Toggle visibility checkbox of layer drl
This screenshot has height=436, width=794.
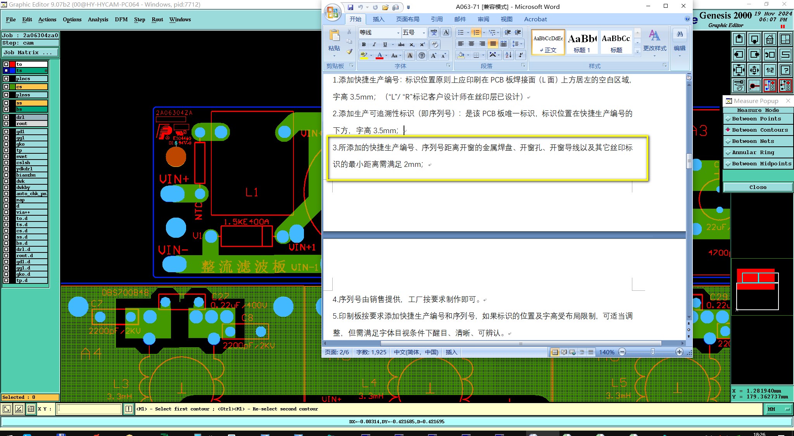(6, 117)
